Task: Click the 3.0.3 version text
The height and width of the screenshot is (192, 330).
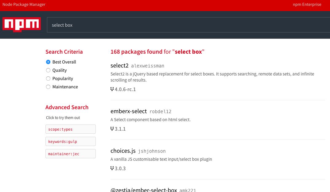Action: [x=120, y=168]
